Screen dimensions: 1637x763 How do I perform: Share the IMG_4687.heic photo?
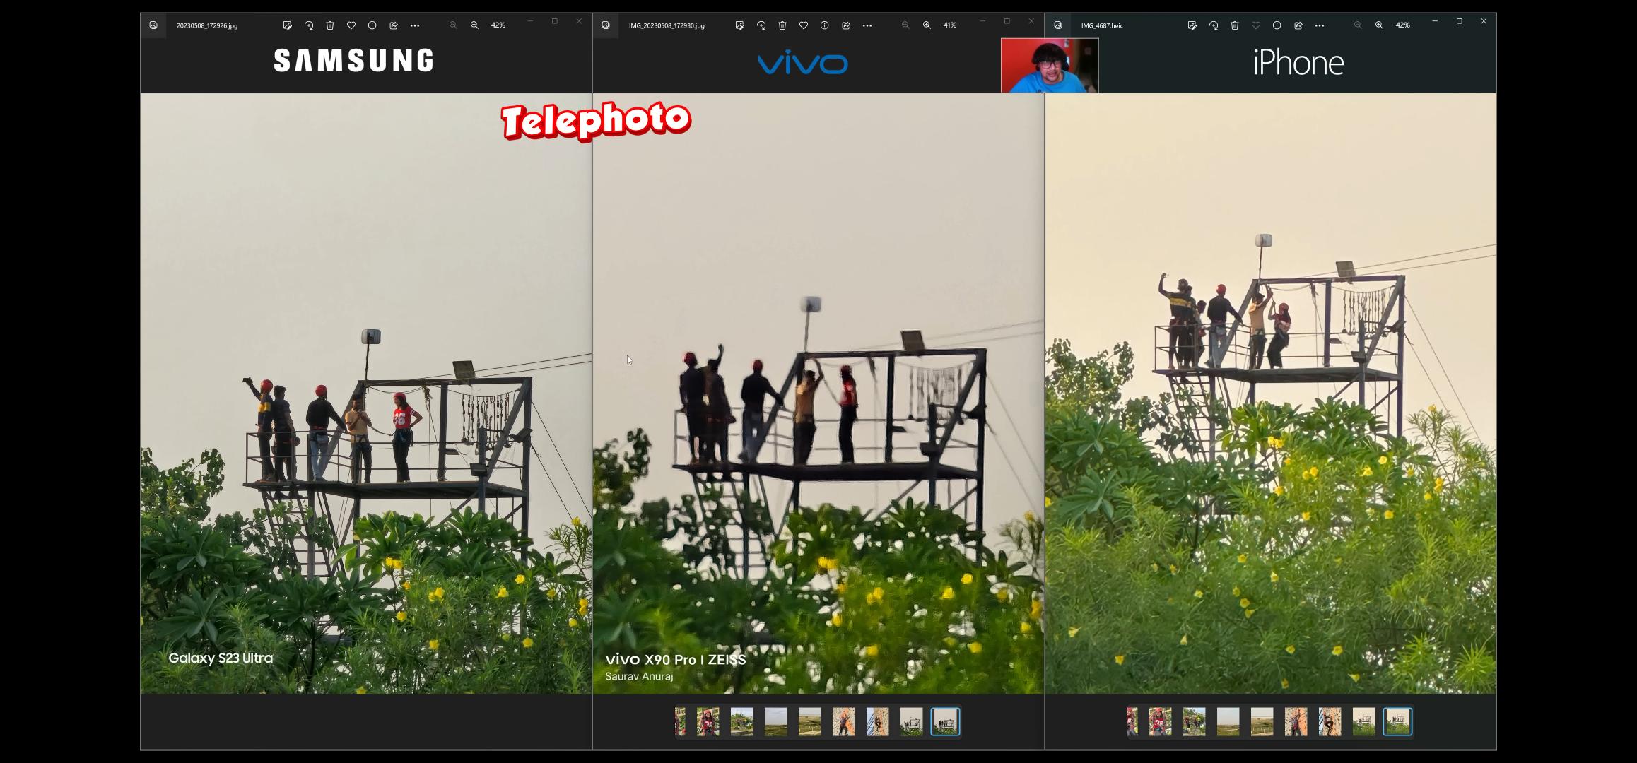tap(1298, 25)
